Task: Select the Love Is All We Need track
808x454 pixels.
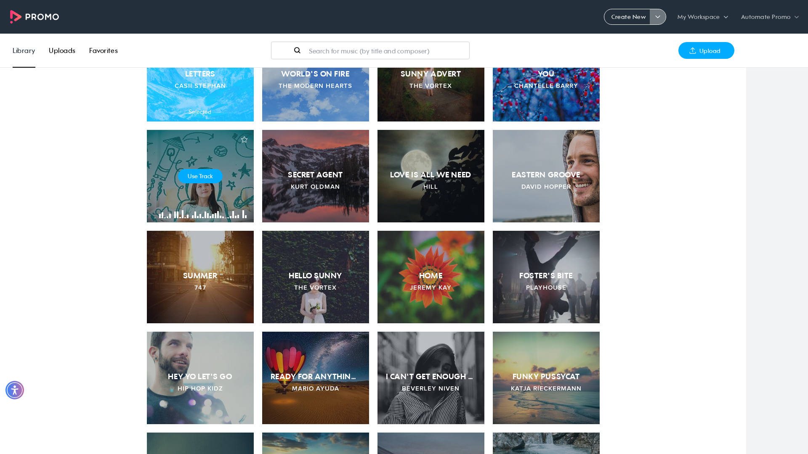Action: click(431, 176)
